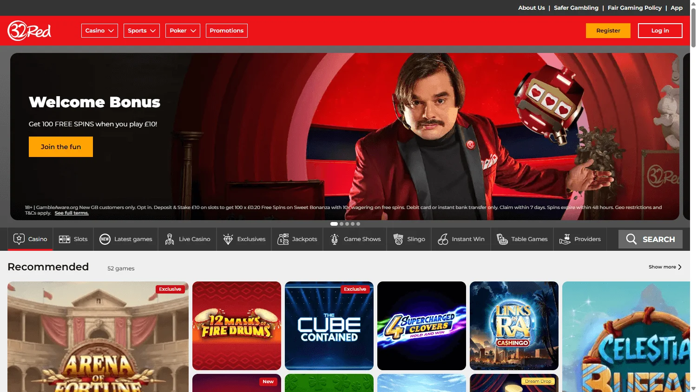Open the 12 Masks of Fire Drums game
697x392 pixels.
pos(237,326)
